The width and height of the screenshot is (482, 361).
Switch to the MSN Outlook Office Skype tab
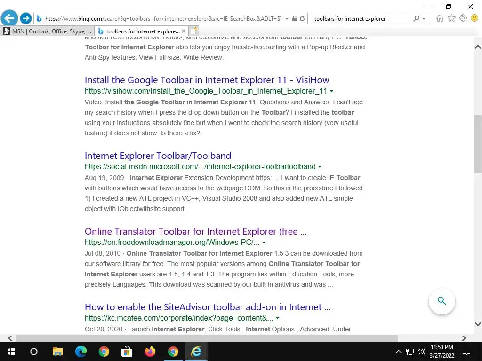[x=48, y=31]
